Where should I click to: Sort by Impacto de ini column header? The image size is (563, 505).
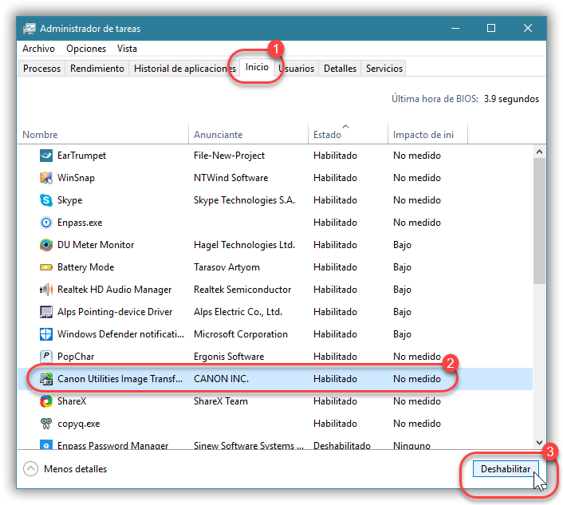point(427,134)
